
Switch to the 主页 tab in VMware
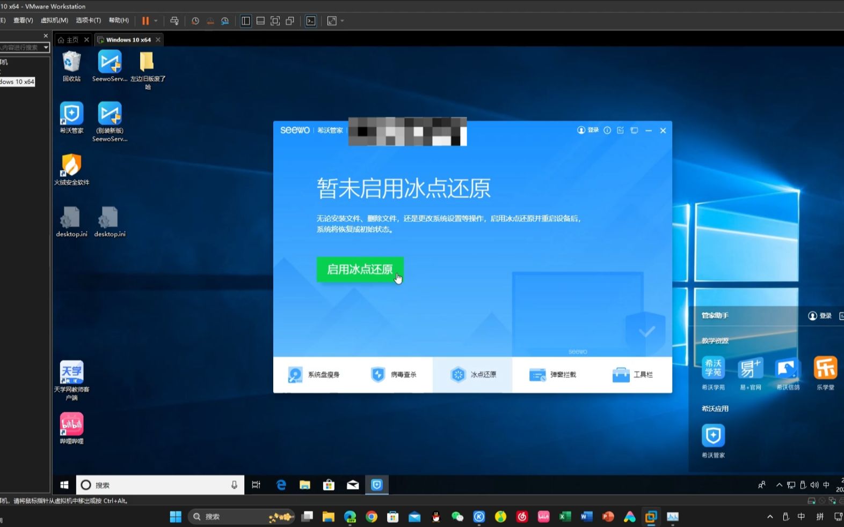(68, 40)
